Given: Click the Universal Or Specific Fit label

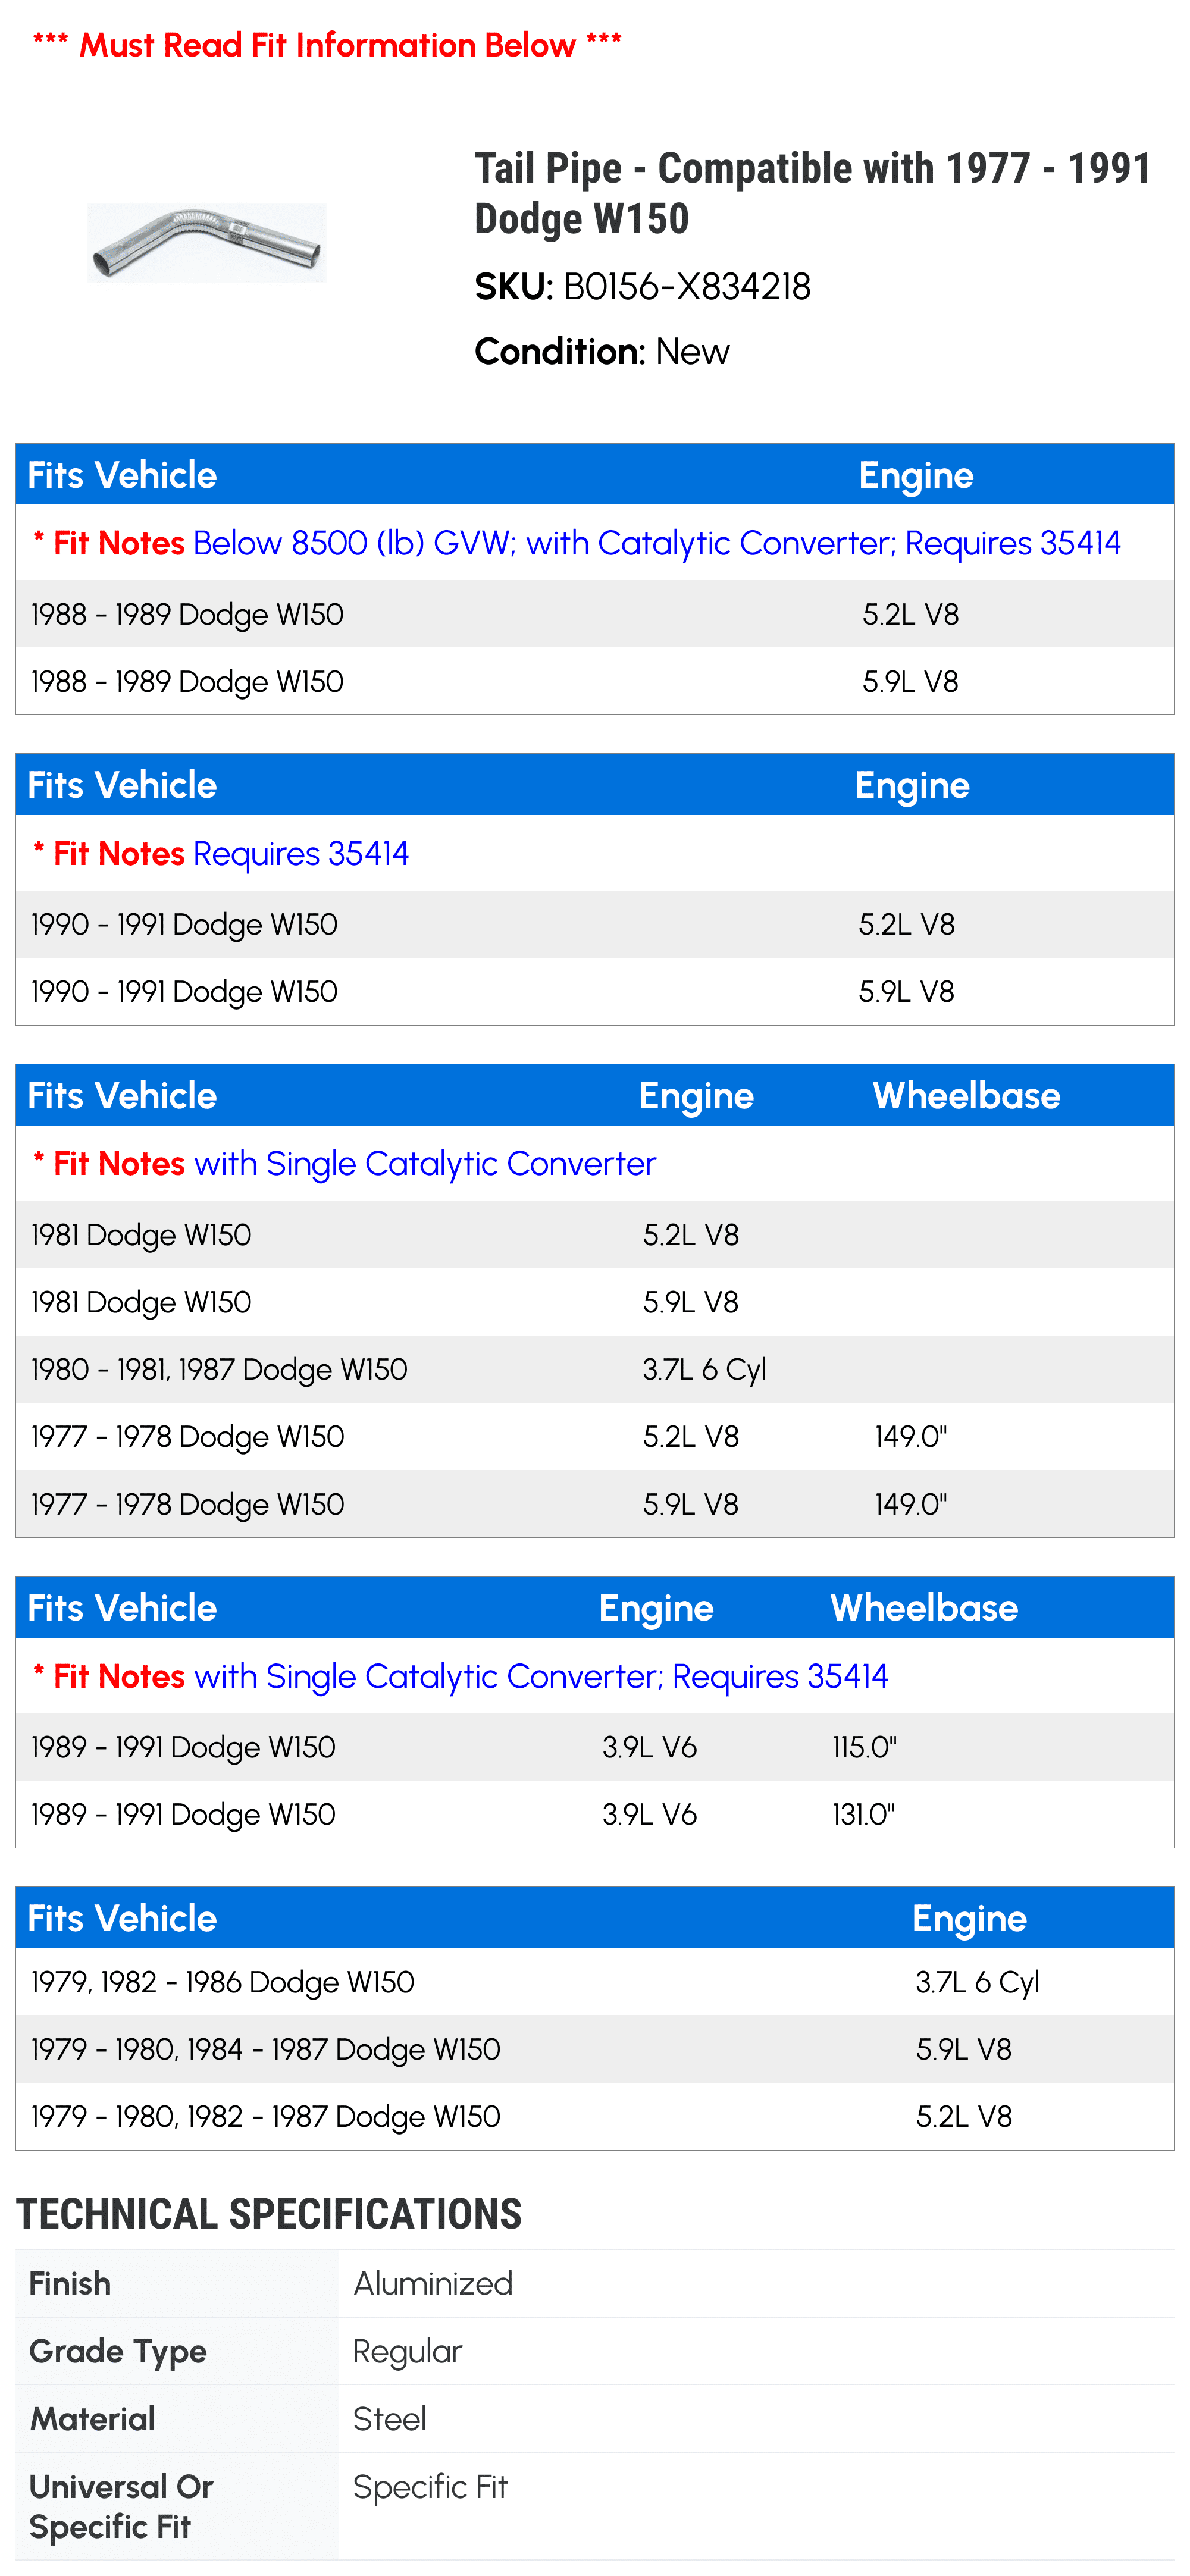Looking at the screenshot, I should 121,2506.
